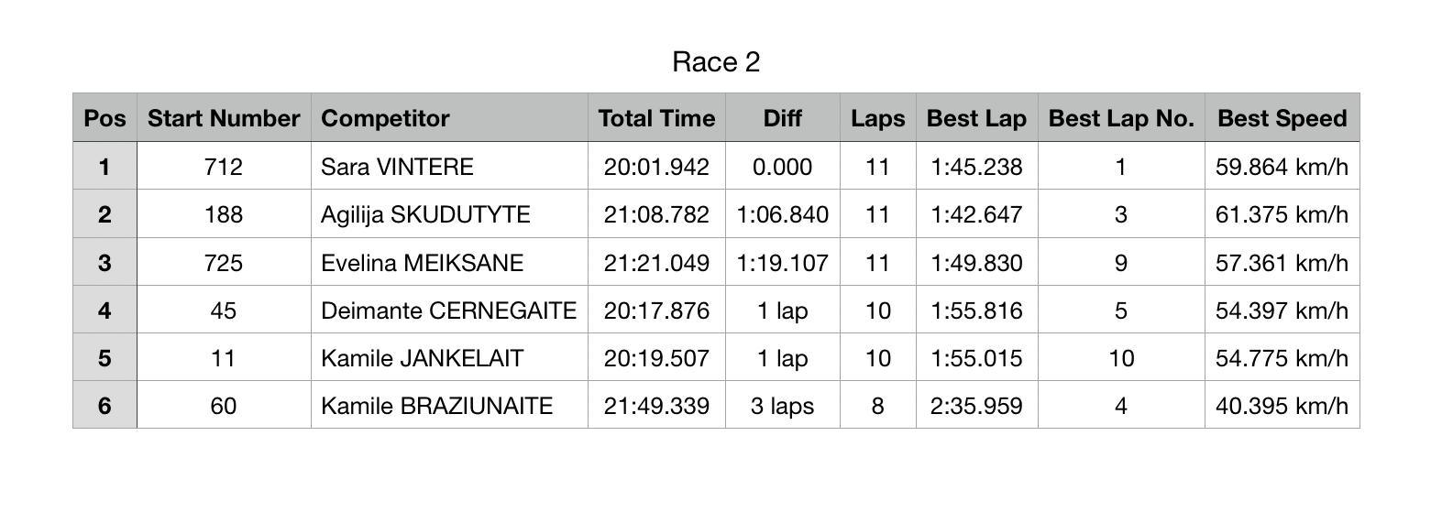
Task: Select the Total Time header cell
Action: click(x=656, y=118)
